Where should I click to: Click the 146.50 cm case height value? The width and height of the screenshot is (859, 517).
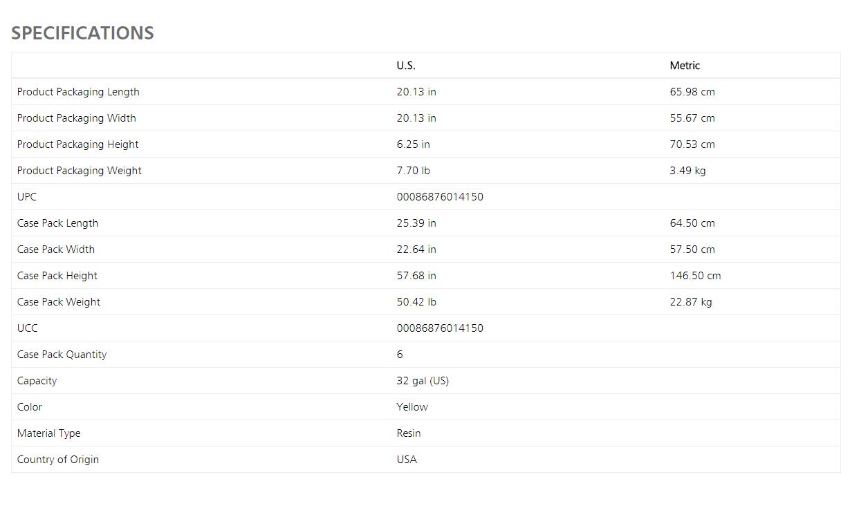(x=695, y=276)
